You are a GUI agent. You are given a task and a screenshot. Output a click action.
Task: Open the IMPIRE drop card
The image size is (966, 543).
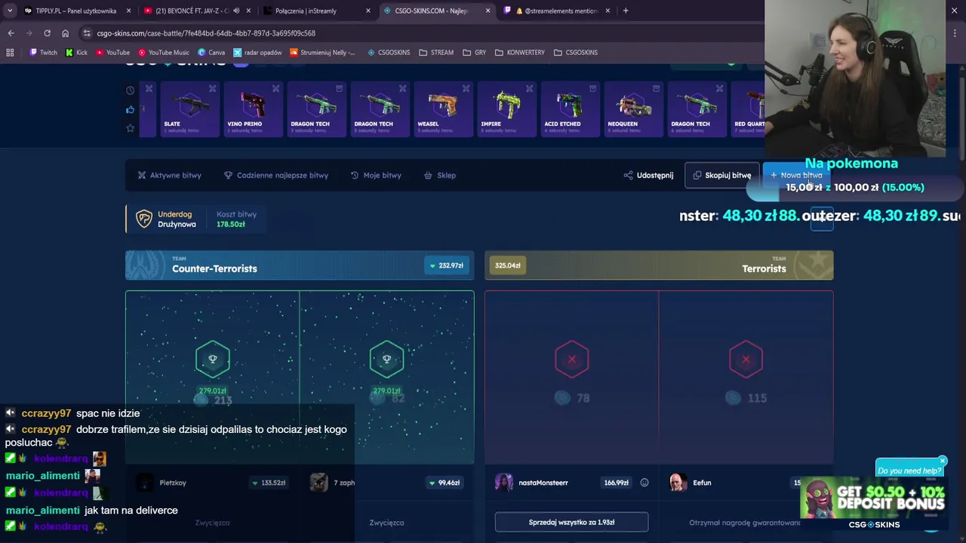click(506, 109)
